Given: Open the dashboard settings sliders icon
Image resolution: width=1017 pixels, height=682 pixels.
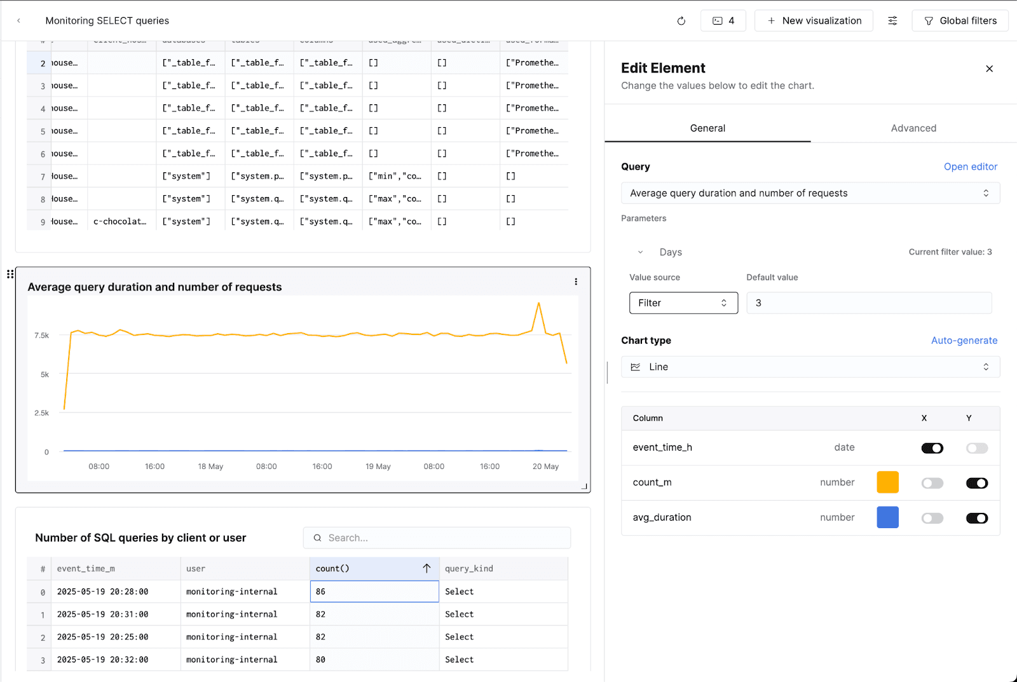Looking at the screenshot, I should click(x=892, y=21).
